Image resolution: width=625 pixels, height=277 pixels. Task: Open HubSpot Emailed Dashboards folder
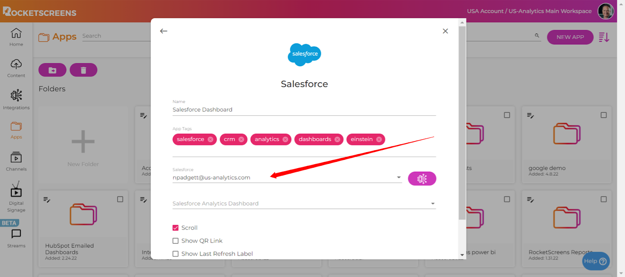click(83, 229)
